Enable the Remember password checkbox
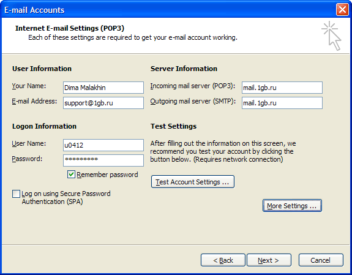Viewport: 352px width, 275px height. 71,175
